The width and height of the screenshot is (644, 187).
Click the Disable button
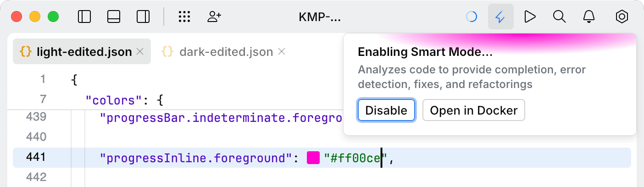(x=386, y=110)
